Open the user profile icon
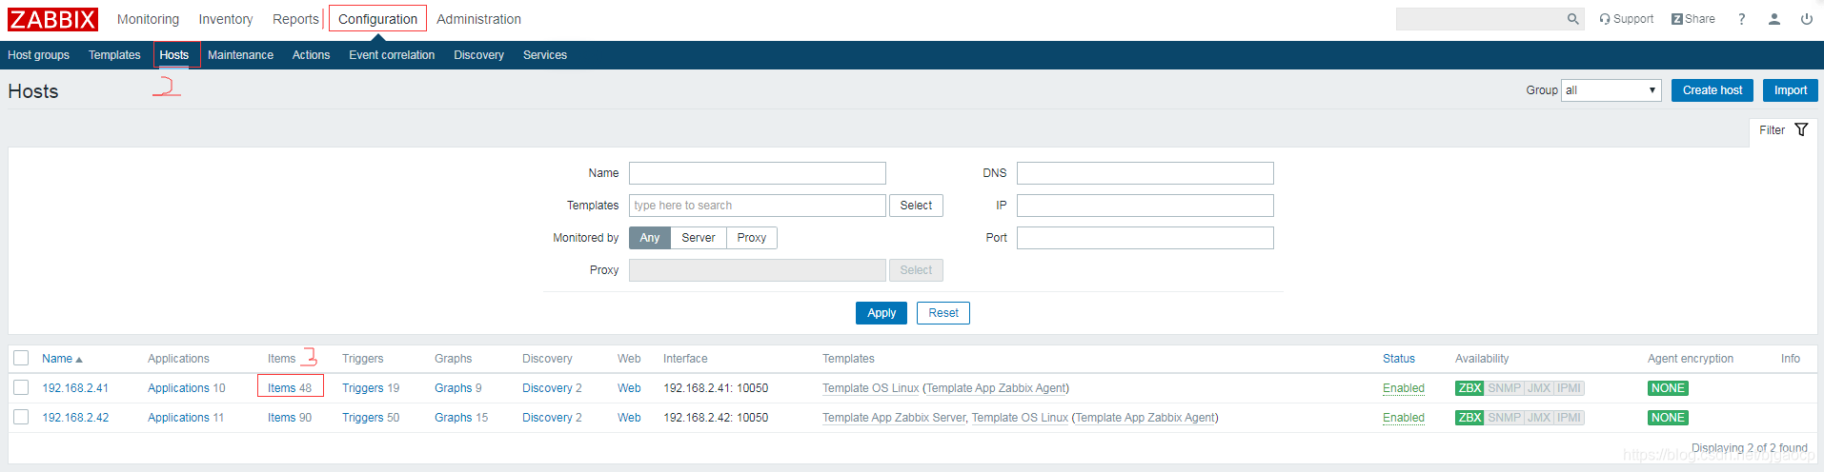Viewport: 1824px width, 472px height. (1773, 19)
